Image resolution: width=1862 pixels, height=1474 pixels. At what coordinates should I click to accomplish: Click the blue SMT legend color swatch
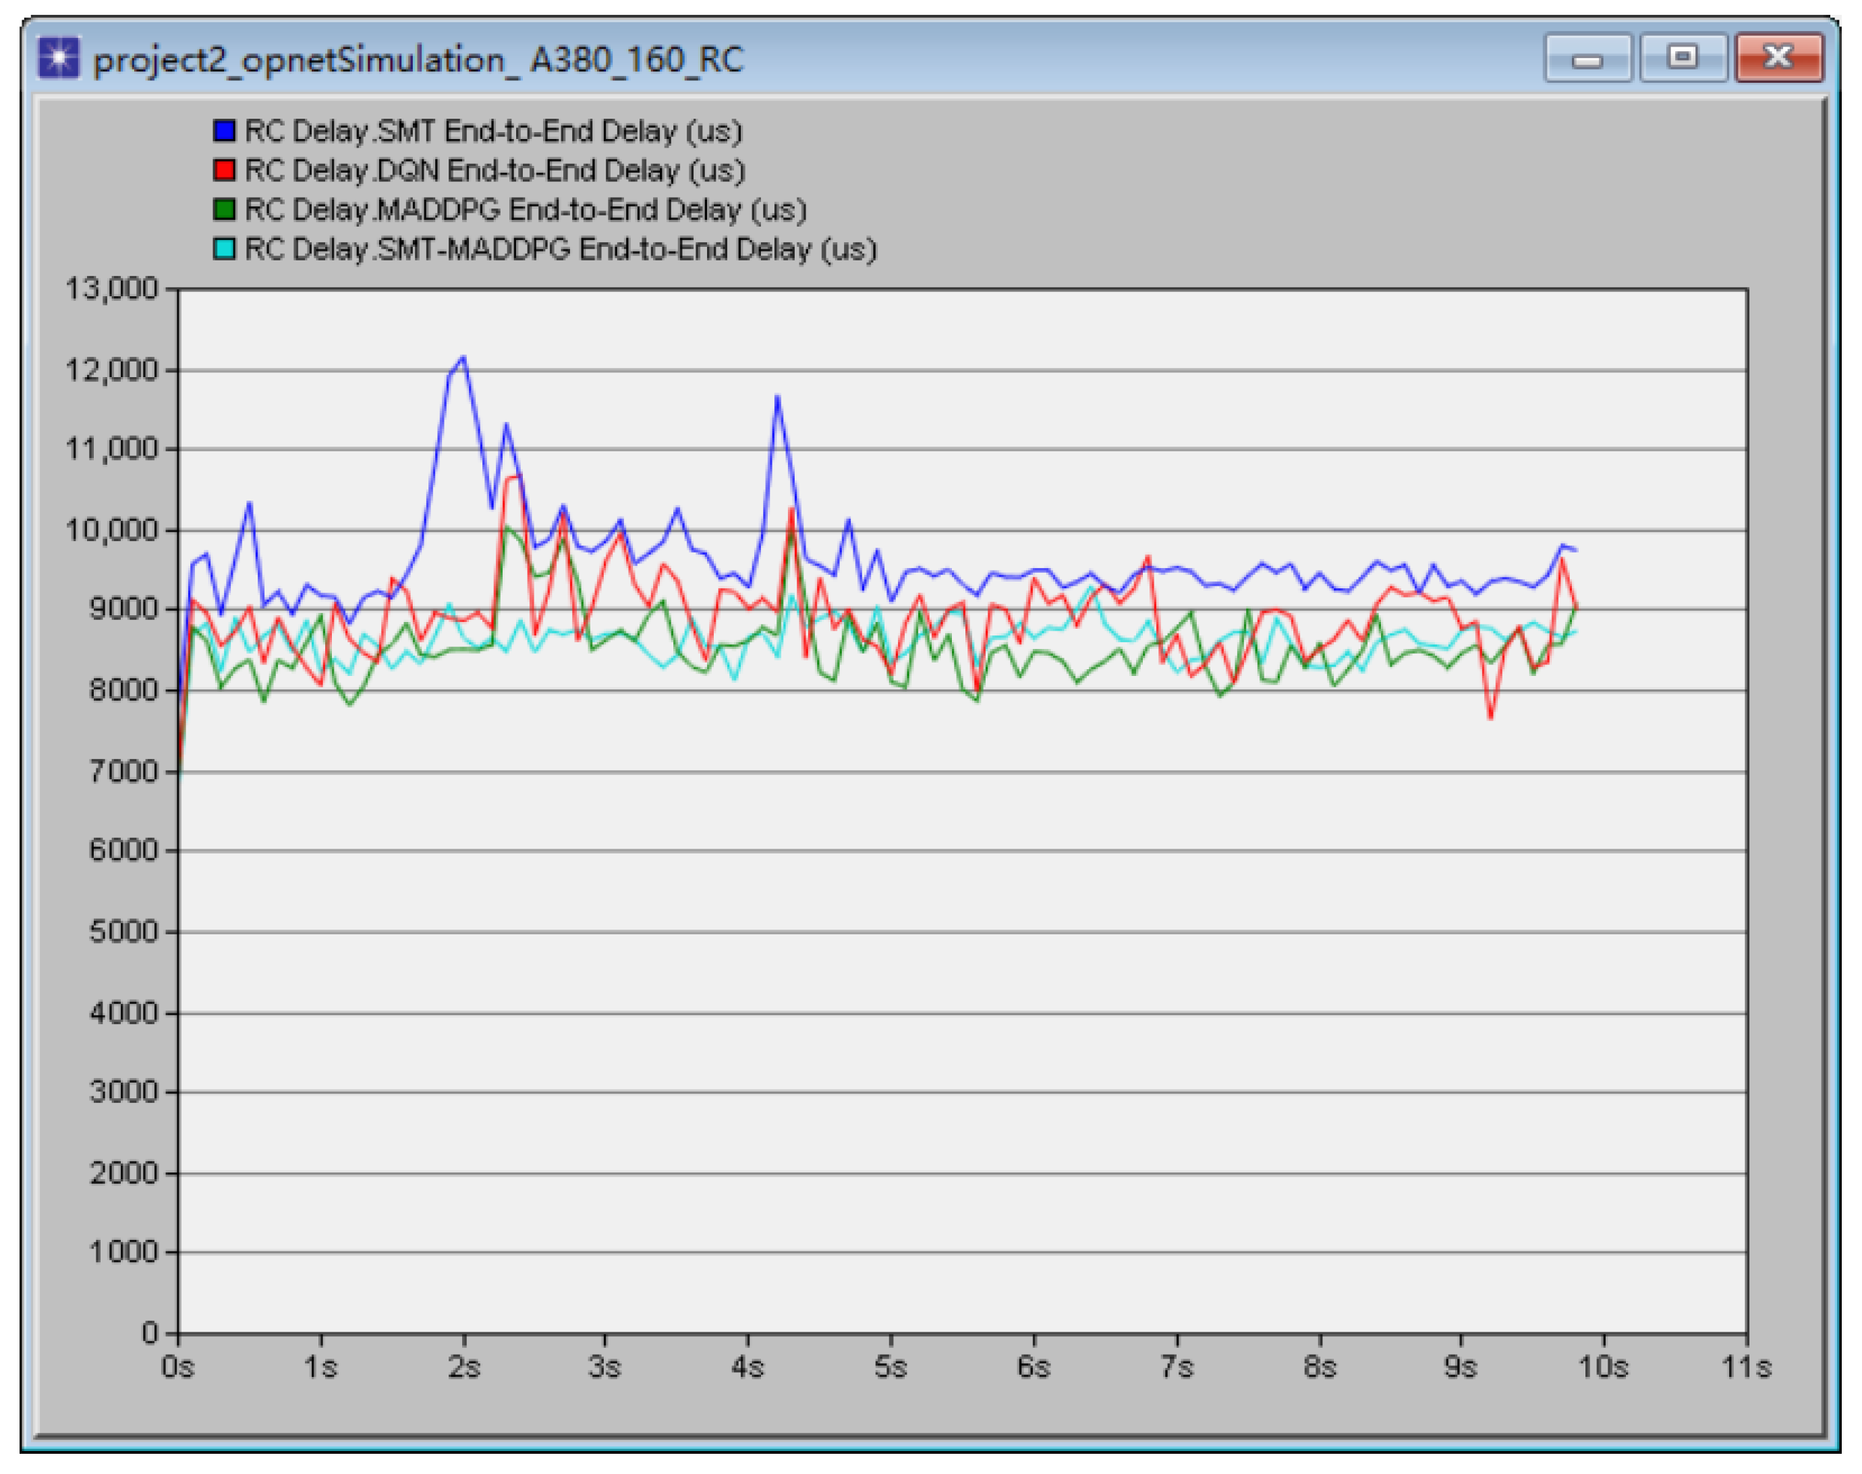(x=225, y=131)
